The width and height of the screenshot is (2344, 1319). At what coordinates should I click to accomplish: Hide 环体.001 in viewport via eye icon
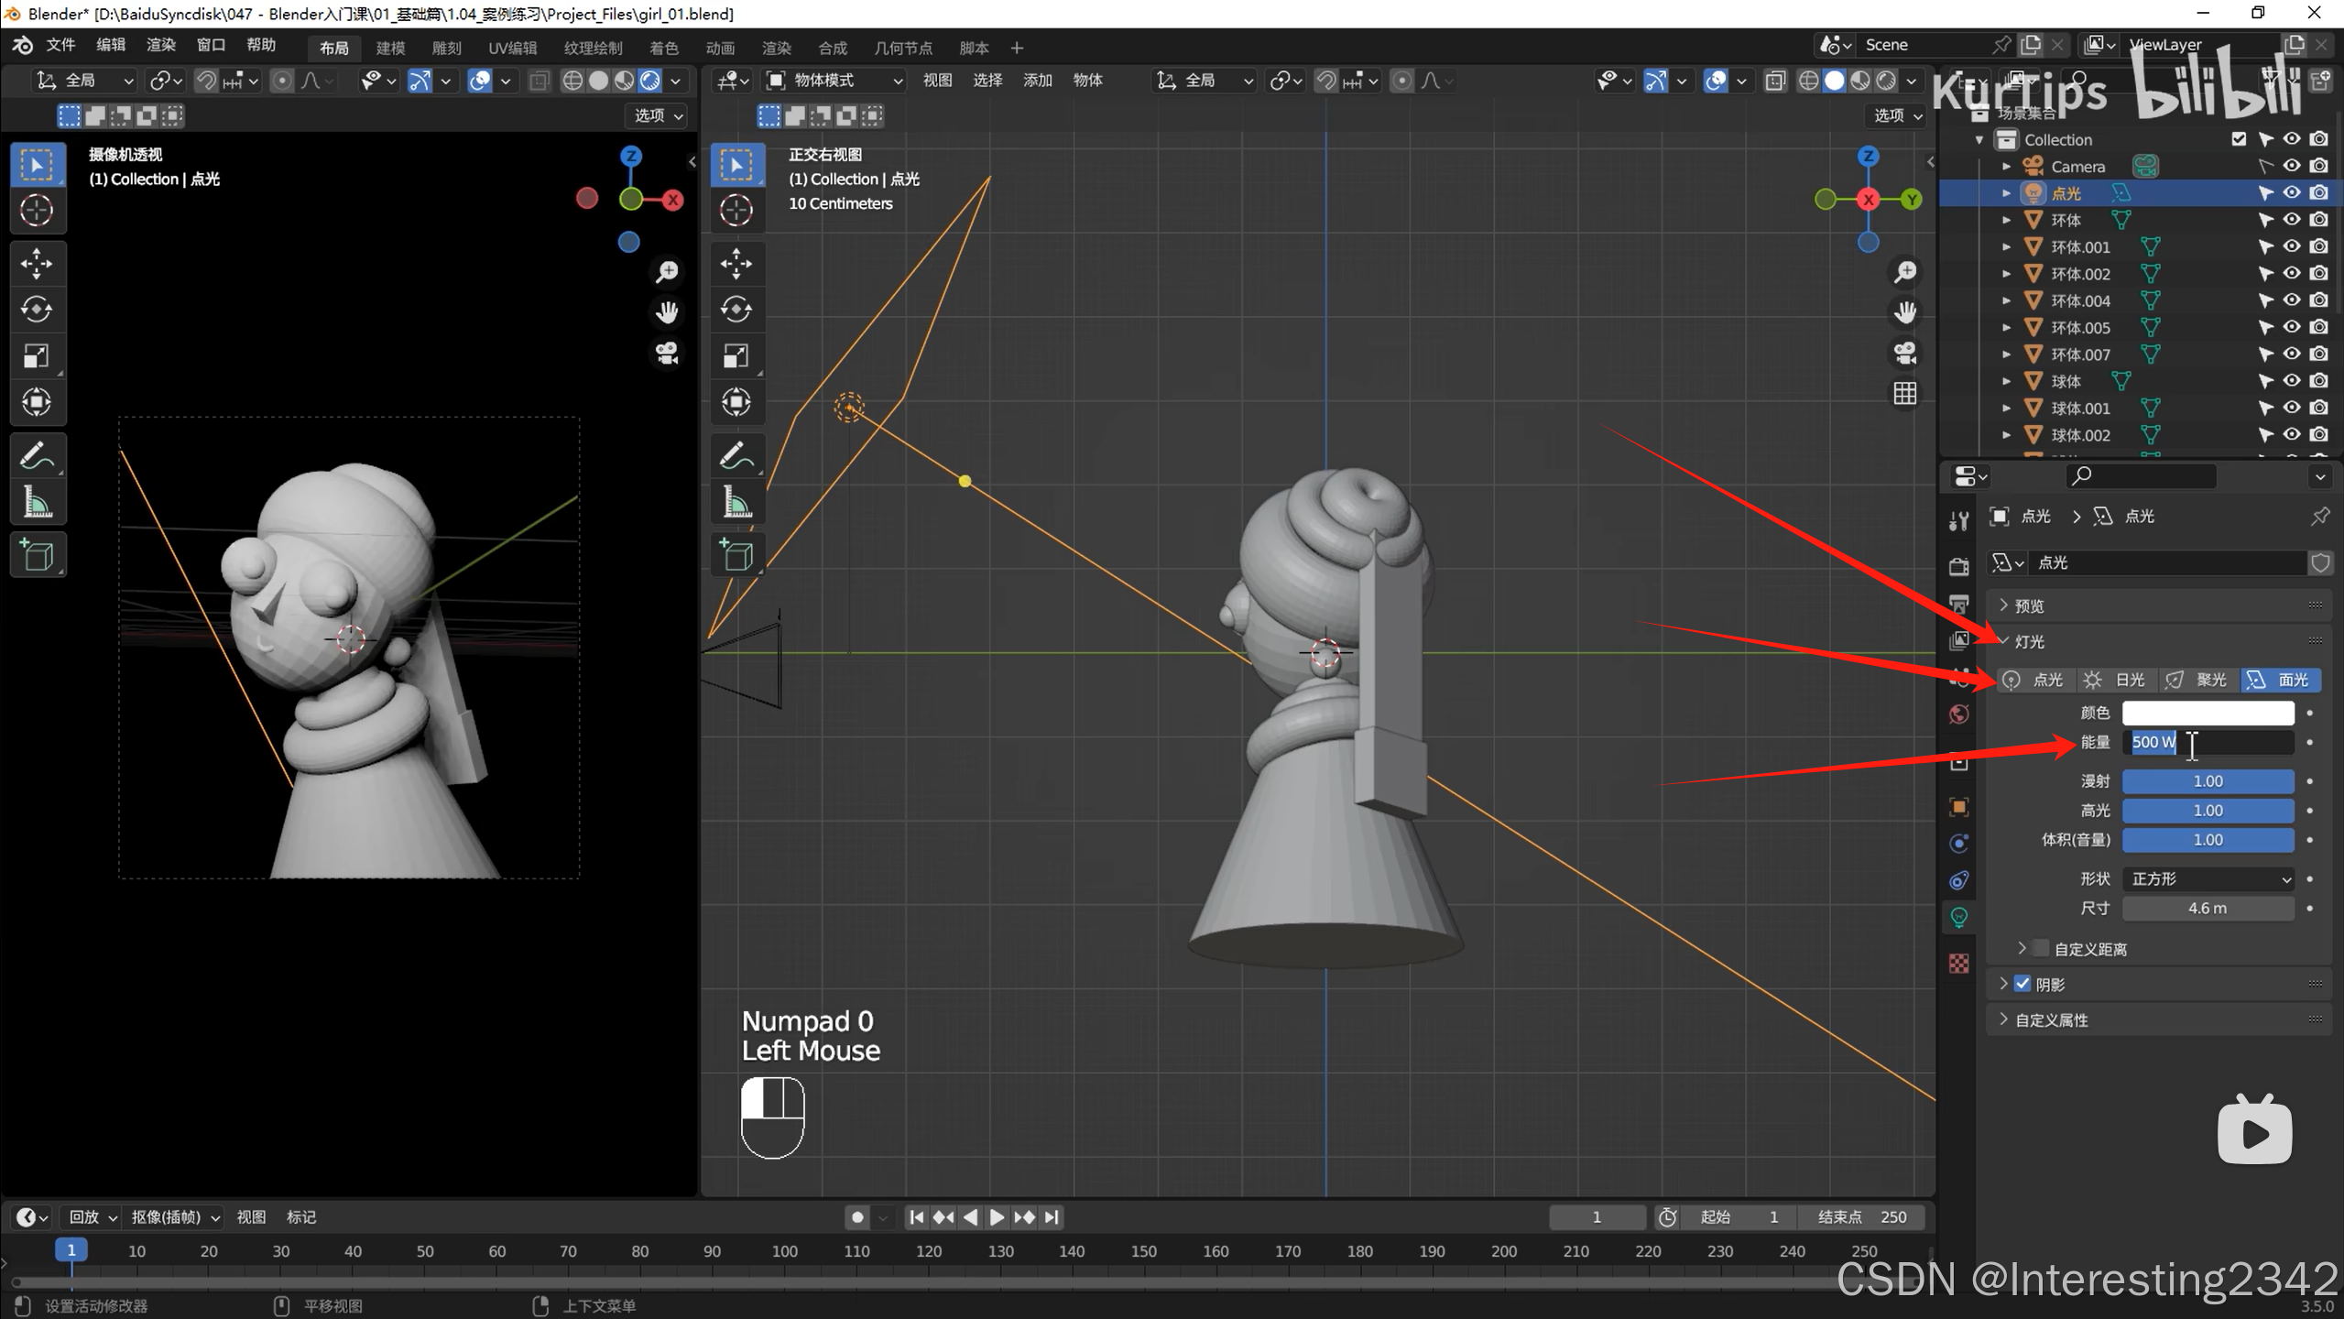(2292, 246)
